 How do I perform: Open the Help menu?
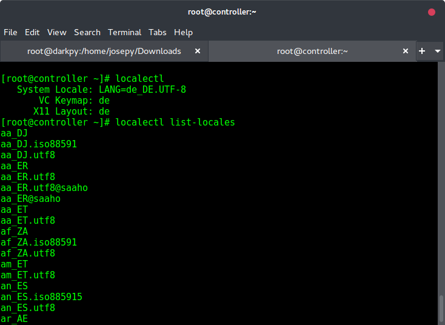point(183,32)
